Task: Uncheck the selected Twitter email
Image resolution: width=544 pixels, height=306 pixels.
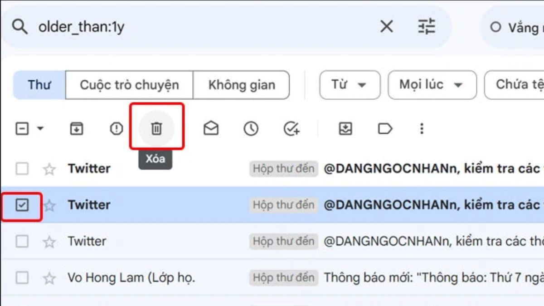Action: point(21,205)
